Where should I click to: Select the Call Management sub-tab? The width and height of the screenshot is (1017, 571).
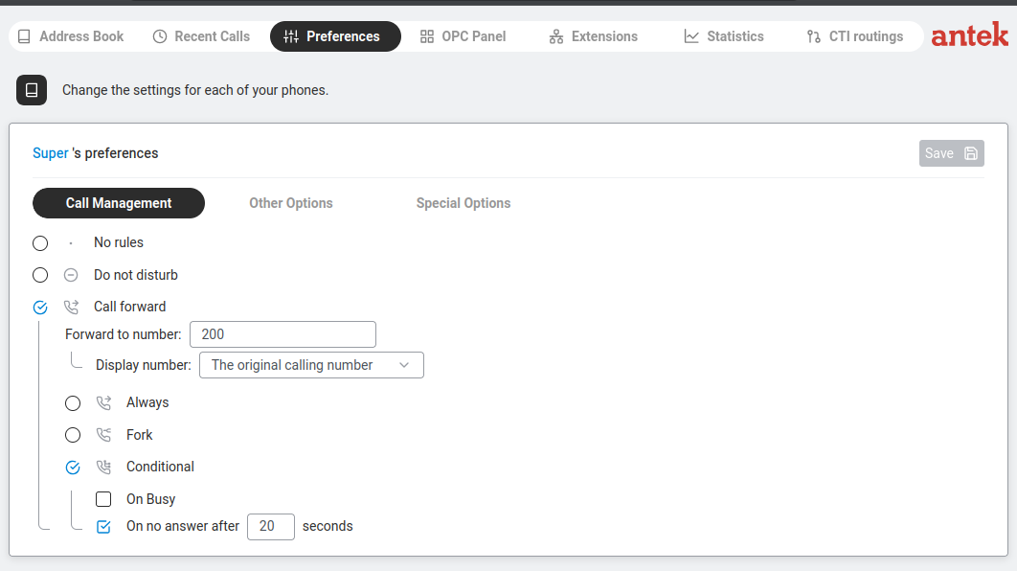coord(119,203)
